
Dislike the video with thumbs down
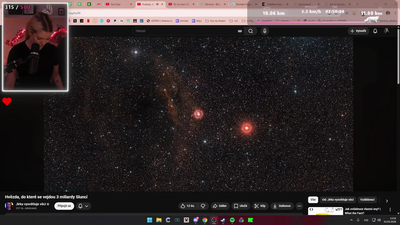(x=203, y=206)
